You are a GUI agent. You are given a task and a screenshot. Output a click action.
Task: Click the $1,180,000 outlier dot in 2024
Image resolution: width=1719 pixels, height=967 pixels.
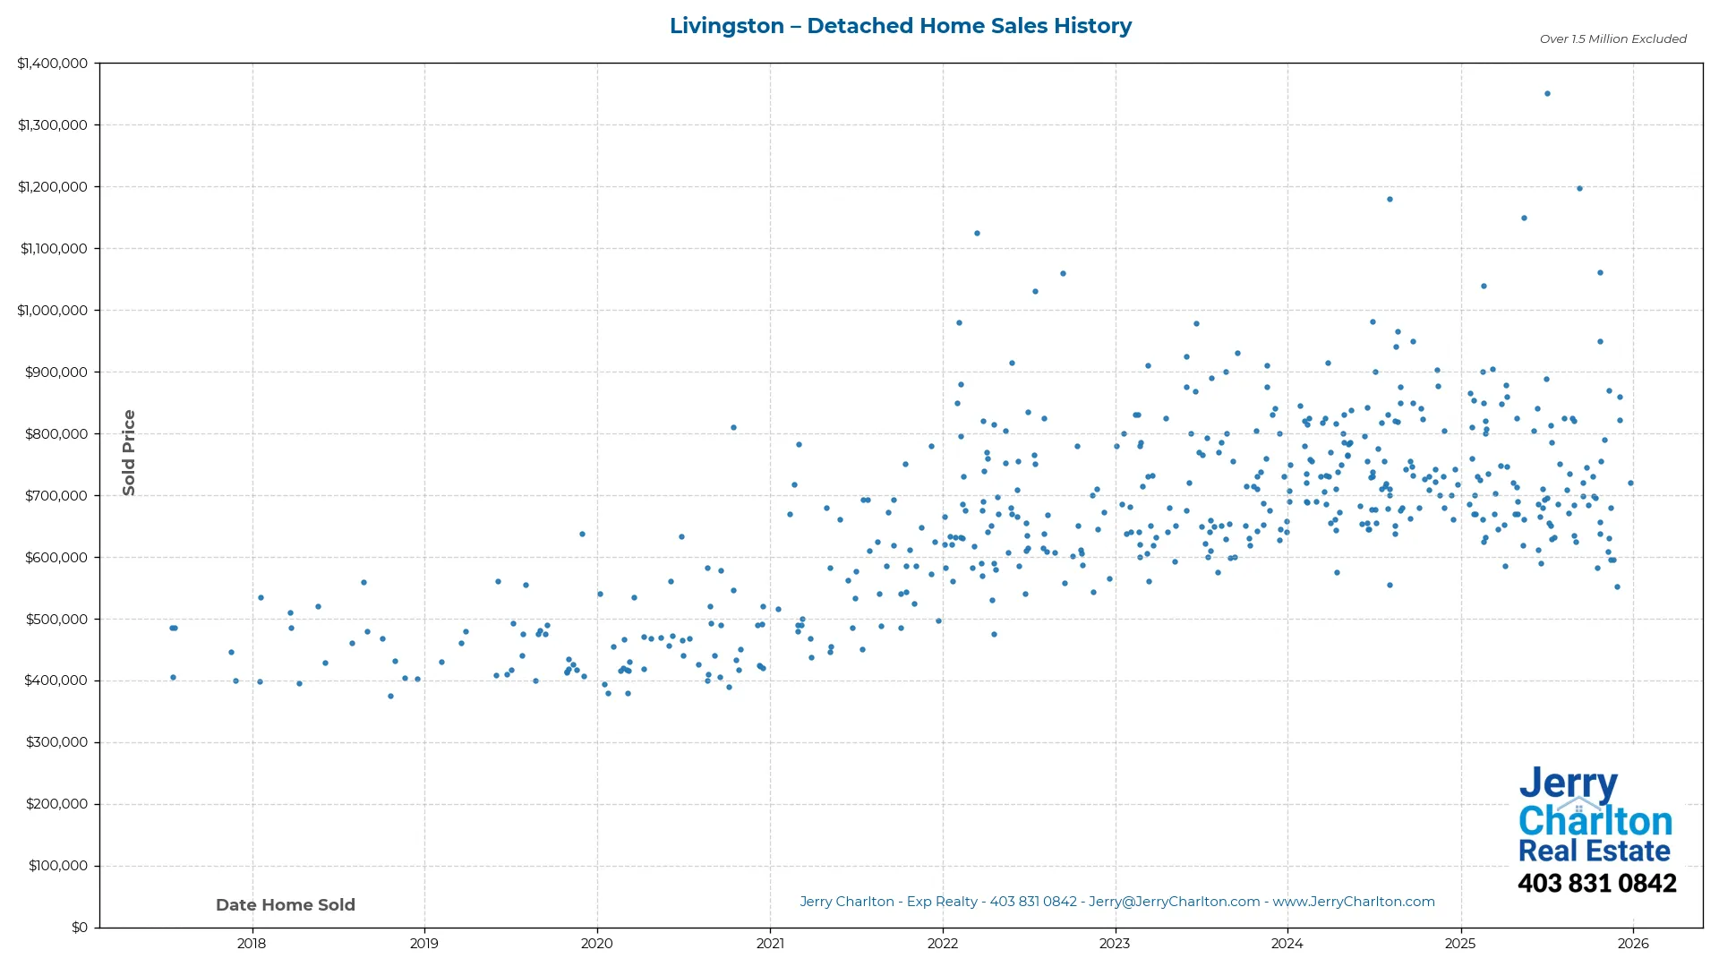click(1389, 199)
